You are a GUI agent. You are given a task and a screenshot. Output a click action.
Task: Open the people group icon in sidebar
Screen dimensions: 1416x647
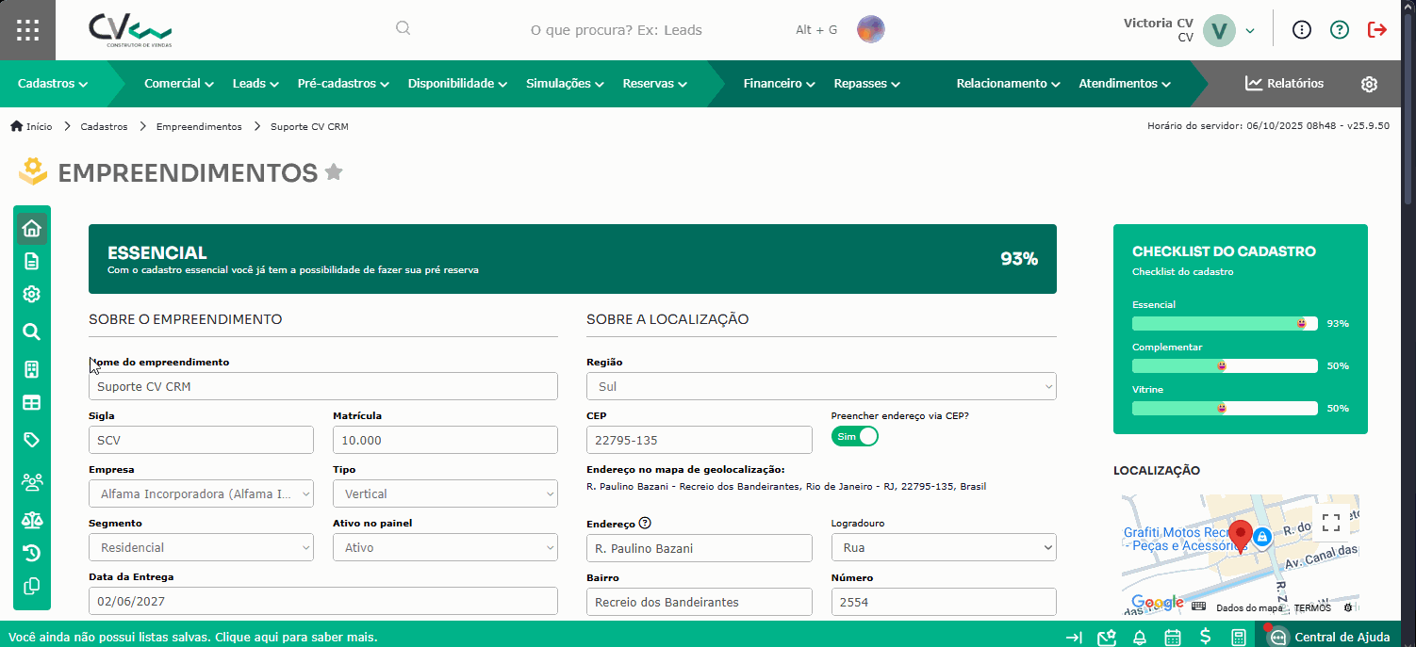(x=31, y=482)
